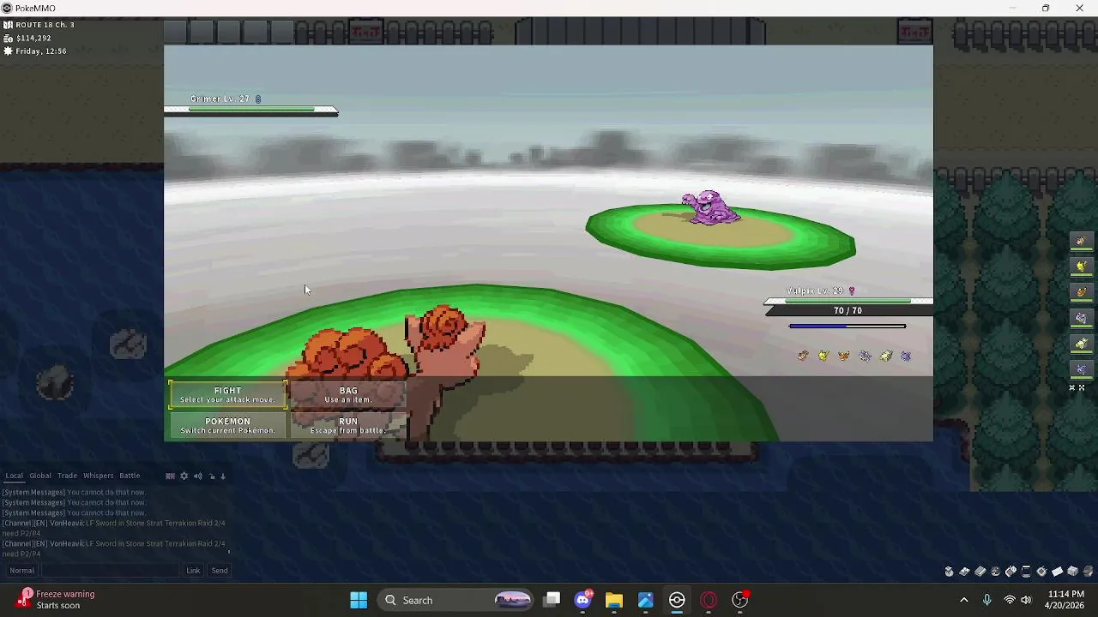Open the Whispers chat tab
Screen dimensions: 1098x617
coord(98,476)
